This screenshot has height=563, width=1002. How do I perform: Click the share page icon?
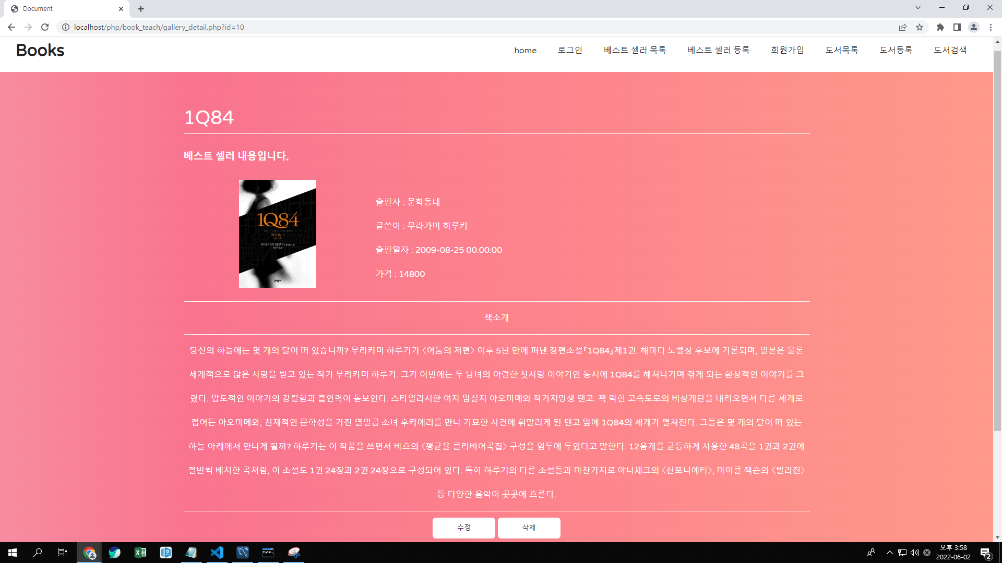tap(903, 27)
